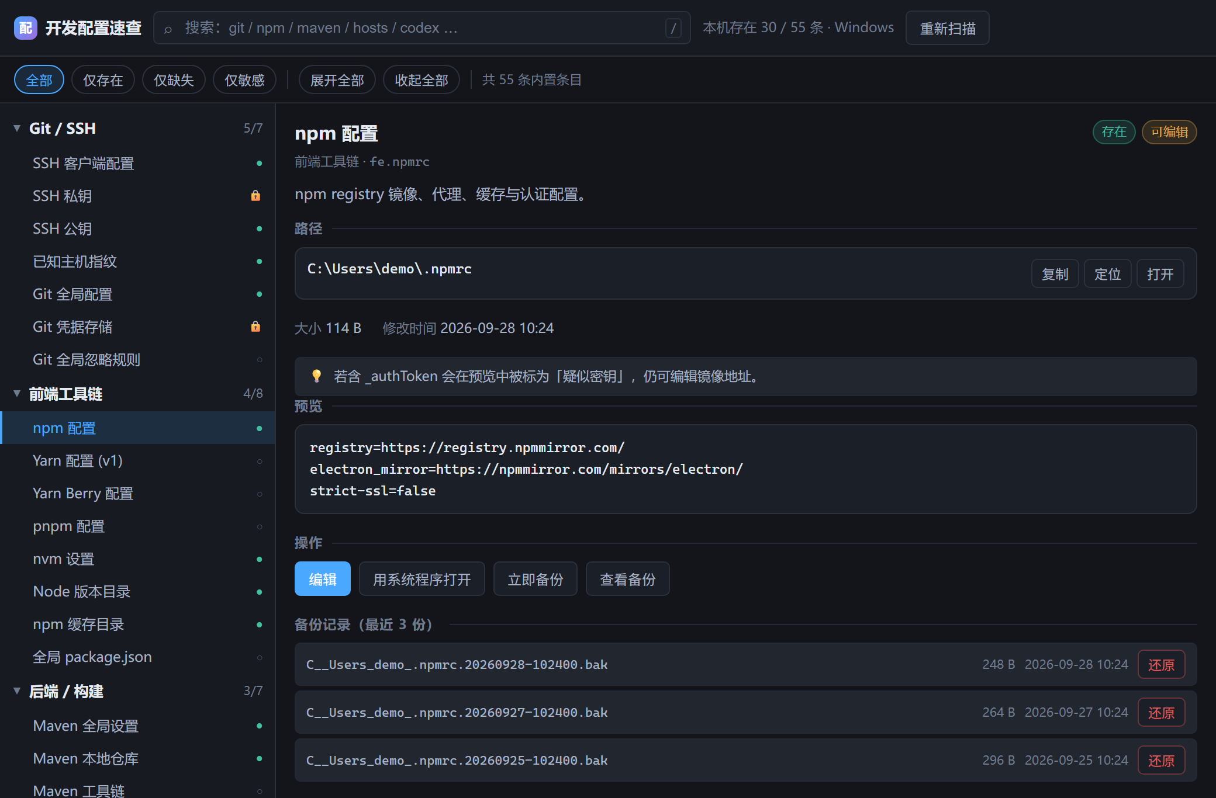Image resolution: width=1216 pixels, height=798 pixels.
Task: Focus the search input field
Action: click(x=422, y=28)
